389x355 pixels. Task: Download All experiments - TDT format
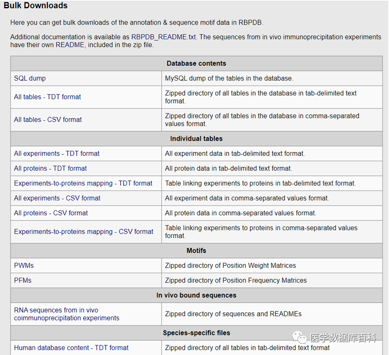(57, 153)
